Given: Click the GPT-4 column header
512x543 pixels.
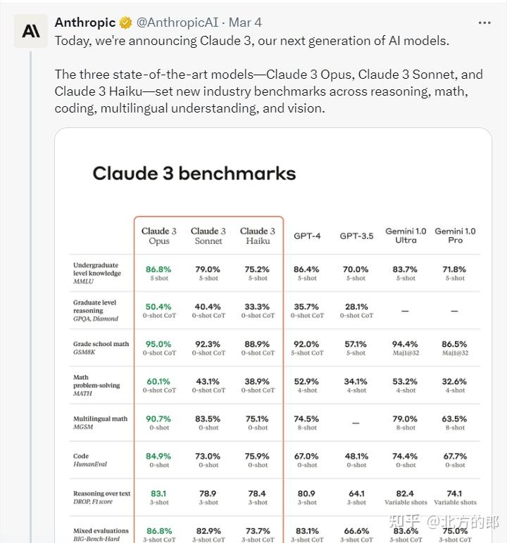Looking at the screenshot, I should 307,236.
